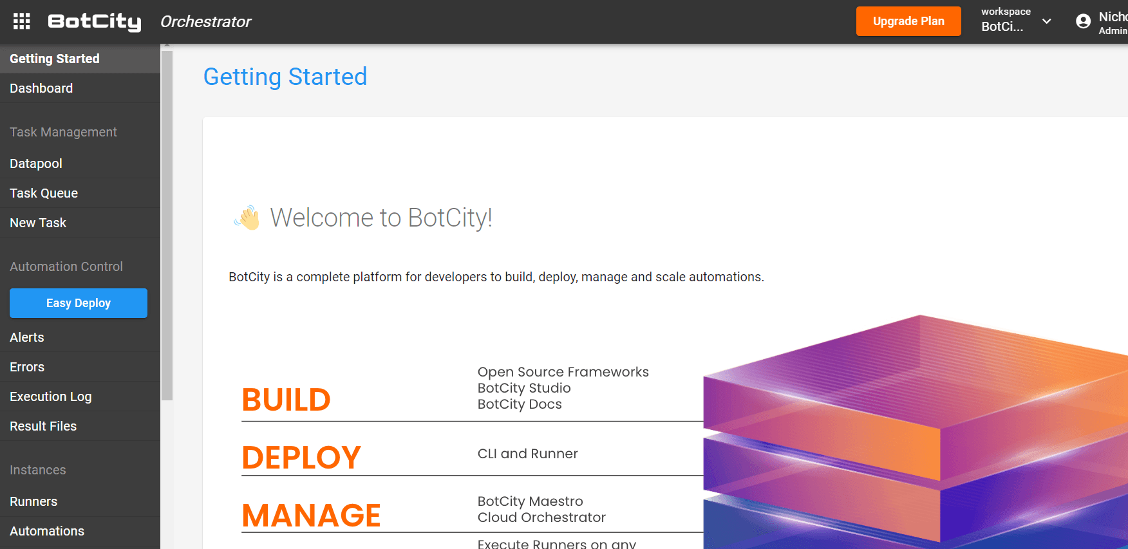
Task: Open the BotCity Docs link
Action: 520,404
